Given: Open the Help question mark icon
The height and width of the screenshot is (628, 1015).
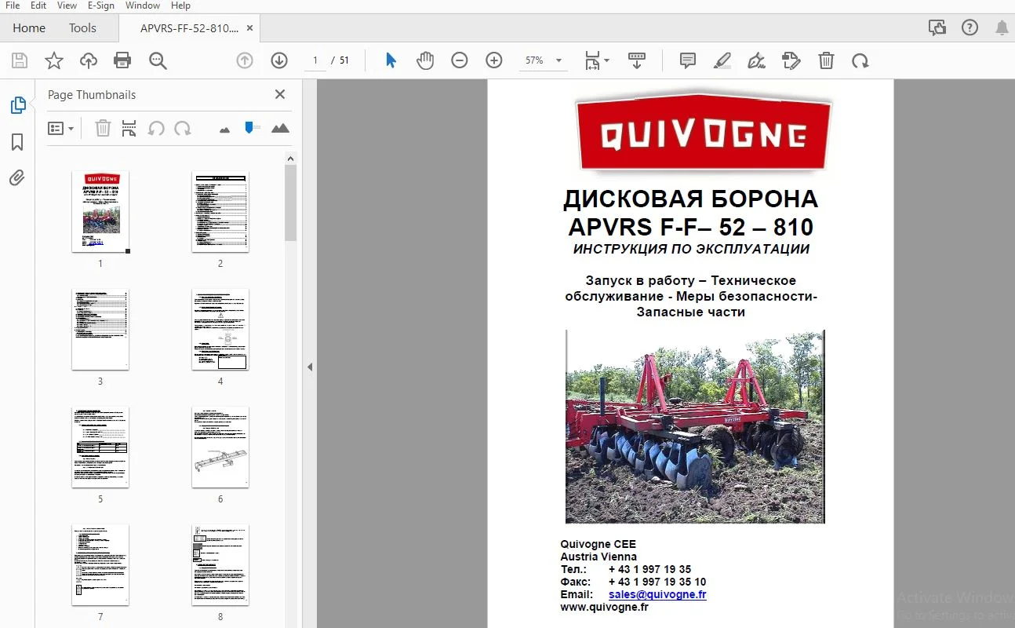Looking at the screenshot, I should click(970, 27).
